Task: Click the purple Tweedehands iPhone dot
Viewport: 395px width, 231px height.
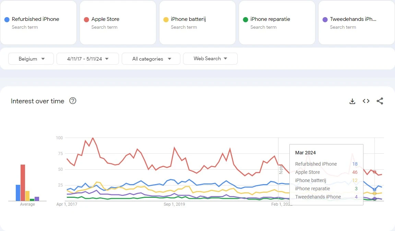Action: click(x=325, y=20)
